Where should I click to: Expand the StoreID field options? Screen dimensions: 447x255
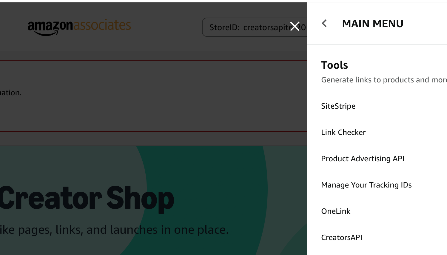pos(254,27)
